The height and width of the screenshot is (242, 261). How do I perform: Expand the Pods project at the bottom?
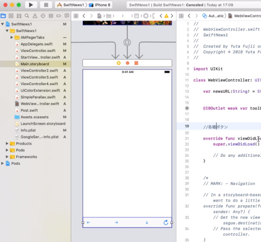2,164
